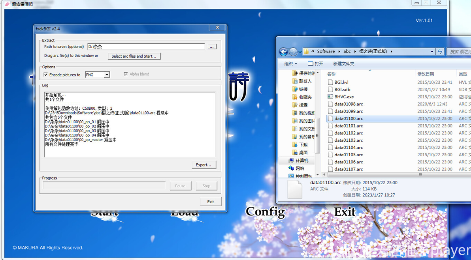This screenshot has width=471, height=260.
Task: Expand the 樱之诗(正式版) breadcrumb arrow
Action: [x=392, y=52]
